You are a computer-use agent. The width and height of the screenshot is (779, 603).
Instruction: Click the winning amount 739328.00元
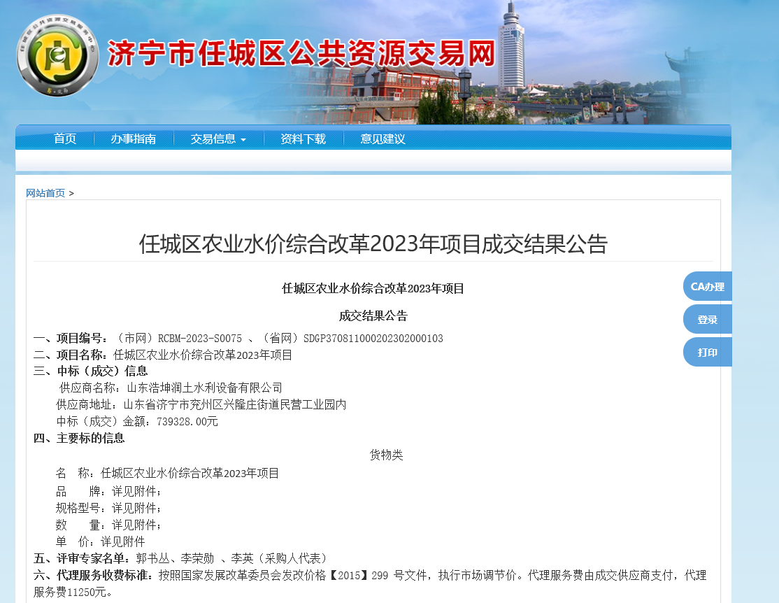coord(187,421)
